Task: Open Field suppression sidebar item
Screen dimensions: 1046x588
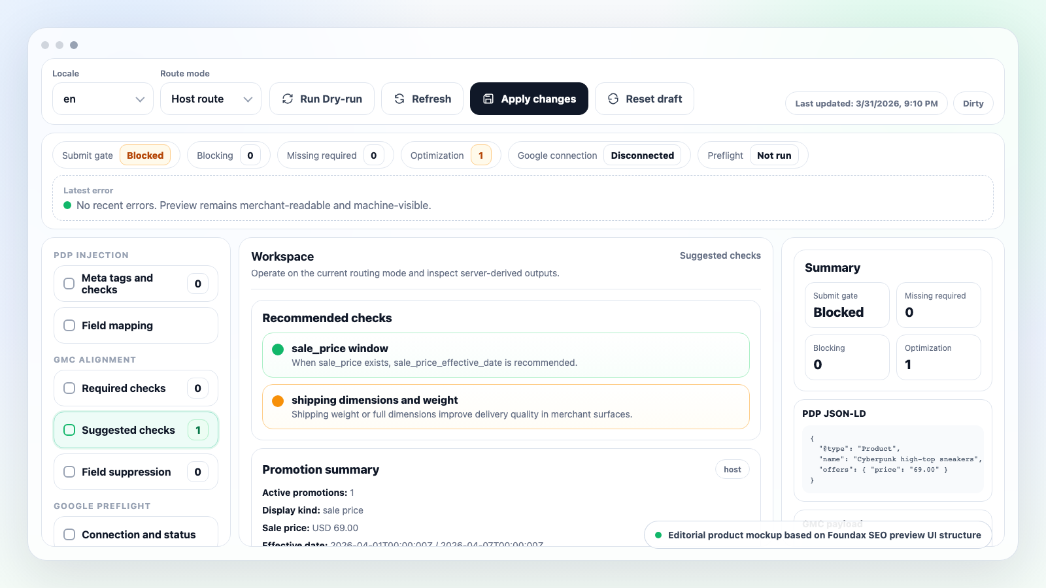Action: point(126,472)
